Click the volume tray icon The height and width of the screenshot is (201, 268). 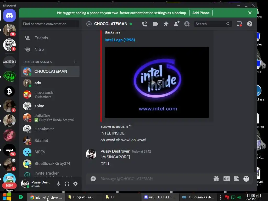pyautogui.click(x=239, y=197)
